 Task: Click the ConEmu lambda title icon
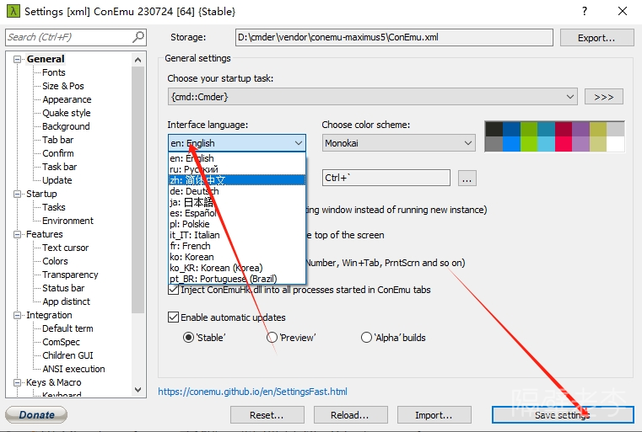coord(13,11)
